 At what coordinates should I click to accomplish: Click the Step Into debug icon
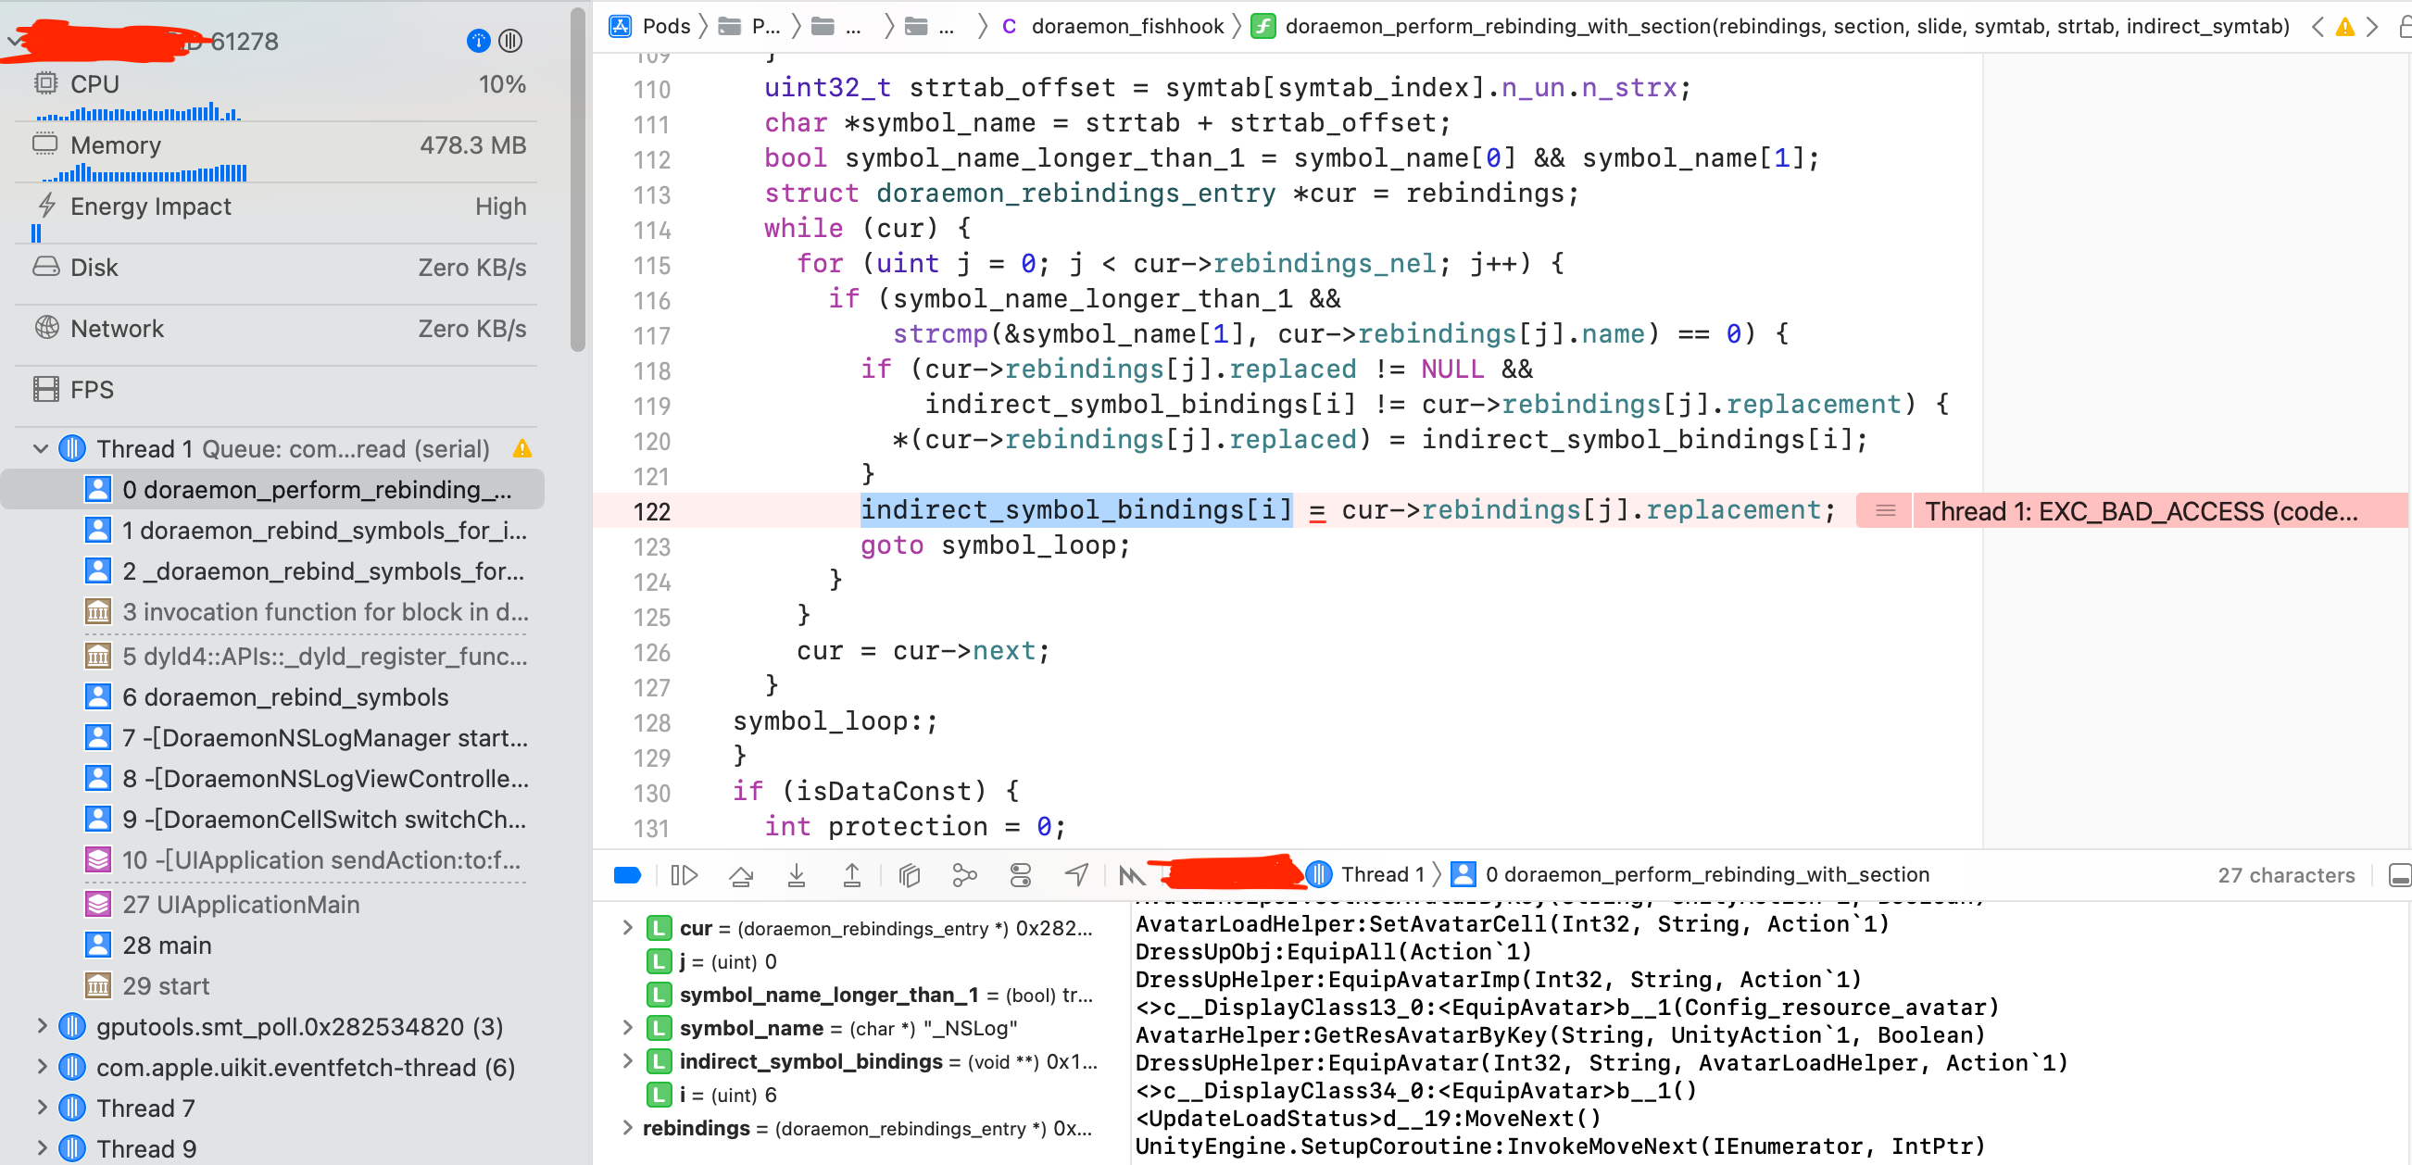796,875
